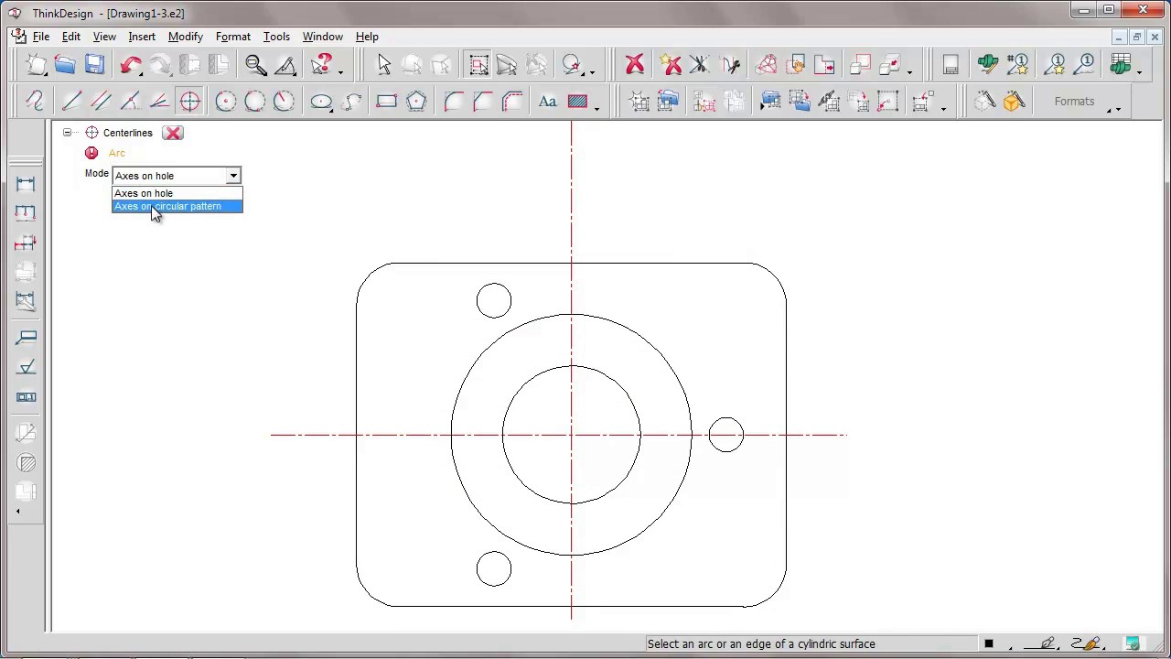Click the What's This help cursor icon

pos(320,64)
